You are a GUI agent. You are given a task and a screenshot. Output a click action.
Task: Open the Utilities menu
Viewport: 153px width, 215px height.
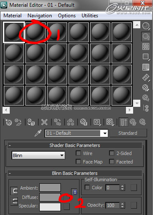tap(90, 16)
